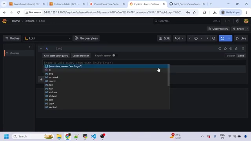251x141 pixels.
Task: Open query inspector icon for query A
Action: coord(225,49)
